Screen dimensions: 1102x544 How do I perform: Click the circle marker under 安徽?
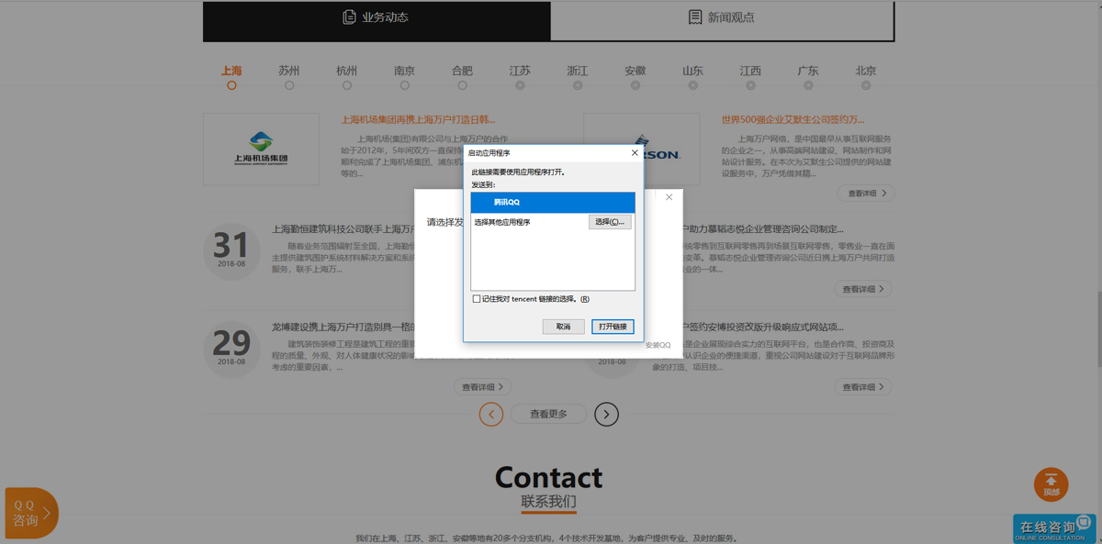pyautogui.click(x=635, y=85)
